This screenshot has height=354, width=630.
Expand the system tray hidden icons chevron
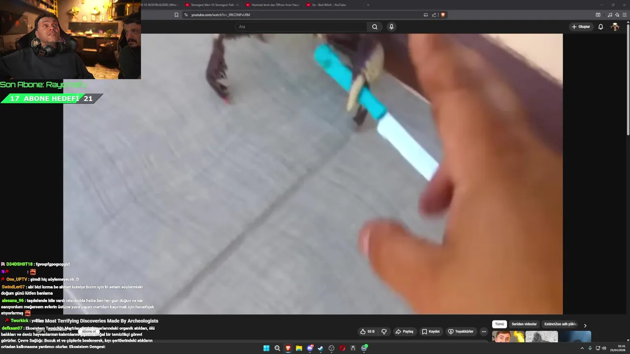click(x=582, y=348)
